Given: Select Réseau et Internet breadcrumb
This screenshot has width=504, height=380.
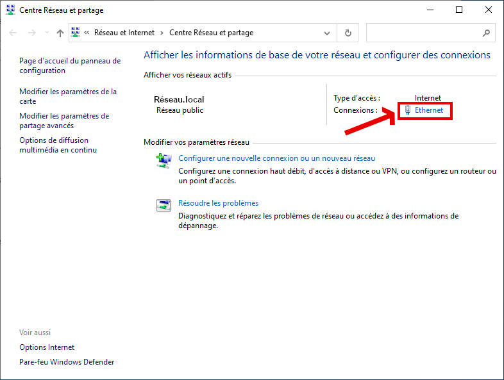Looking at the screenshot, I should 124,33.
